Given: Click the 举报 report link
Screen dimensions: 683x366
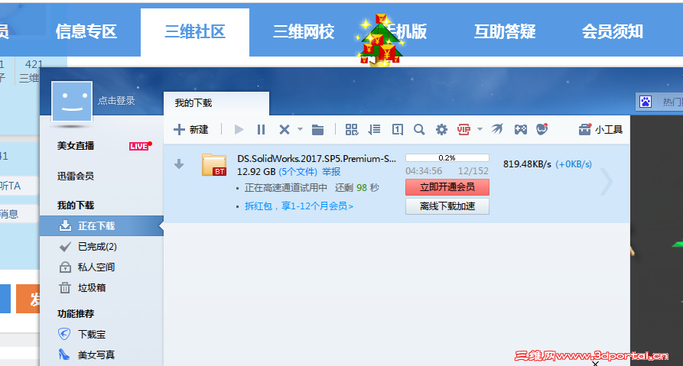Looking at the screenshot, I should [x=331, y=172].
